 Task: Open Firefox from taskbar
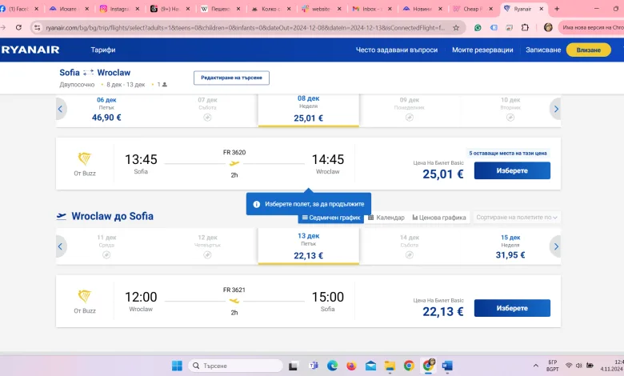(x=351, y=366)
